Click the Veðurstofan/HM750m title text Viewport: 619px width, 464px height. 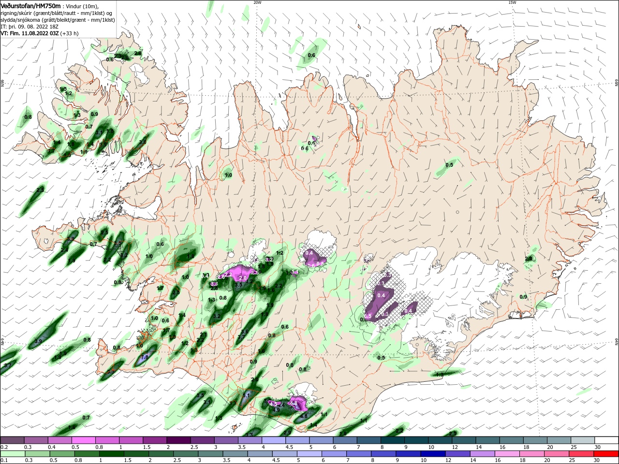pyautogui.click(x=30, y=5)
